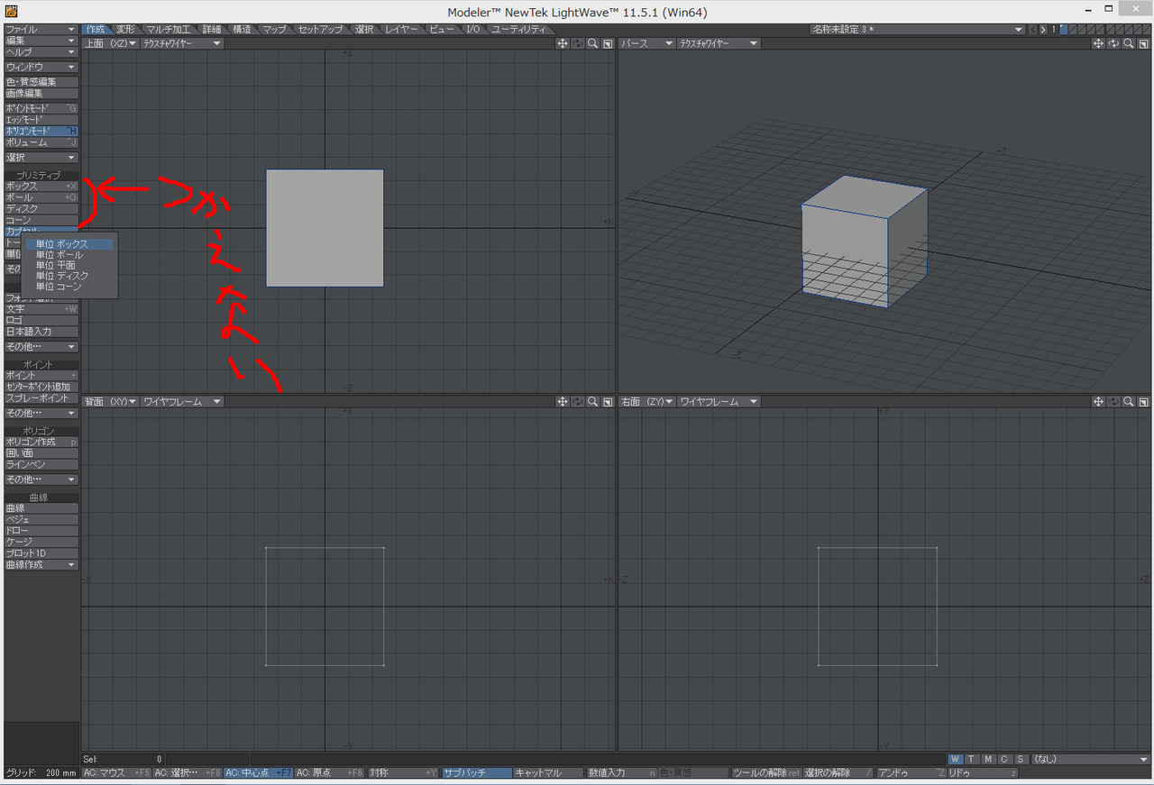Switch to ボリューム volume selection mode
Screen dimensions: 1154x785
pos(41,142)
